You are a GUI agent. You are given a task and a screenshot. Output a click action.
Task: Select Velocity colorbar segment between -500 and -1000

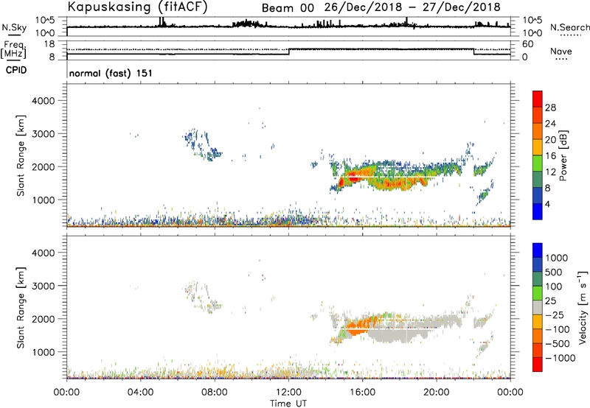(538, 350)
